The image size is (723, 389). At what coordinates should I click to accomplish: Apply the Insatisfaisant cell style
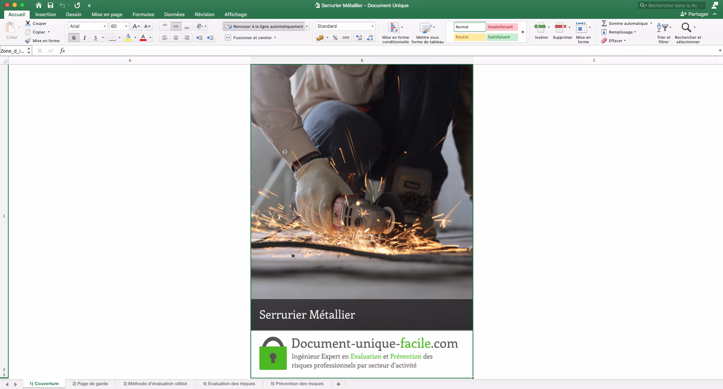502,27
